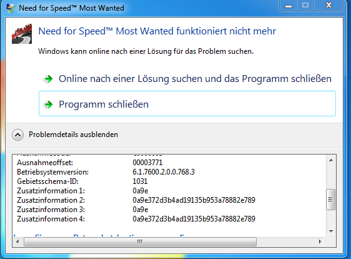This screenshot has height=259, width=351.
Task: Click green arrow beside Online nach einer Lösung suchen
Action: (48, 79)
